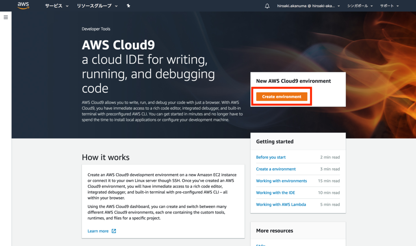Open Working with environments link
Viewport: 416px width, 246px height.
click(x=281, y=181)
